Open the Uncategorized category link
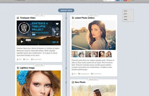The image size is (149, 96). point(85,74)
